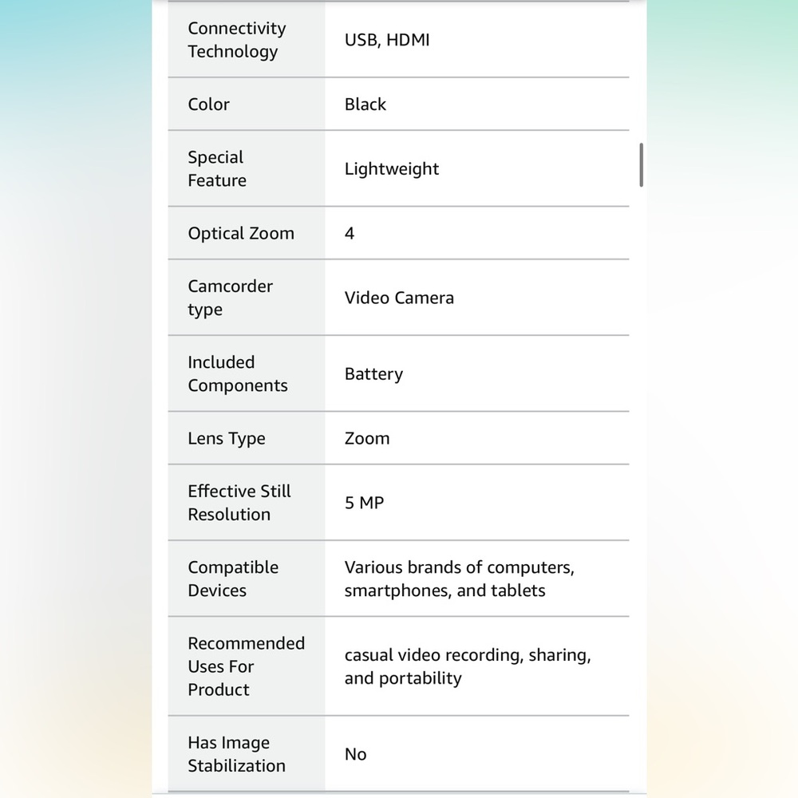798x798 pixels.
Task: Select the Lens Type label
Action: click(x=227, y=439)
